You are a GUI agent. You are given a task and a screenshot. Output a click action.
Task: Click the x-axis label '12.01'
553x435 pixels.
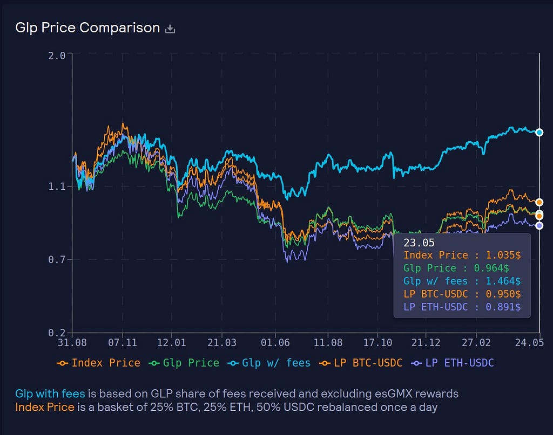point(171,342)
